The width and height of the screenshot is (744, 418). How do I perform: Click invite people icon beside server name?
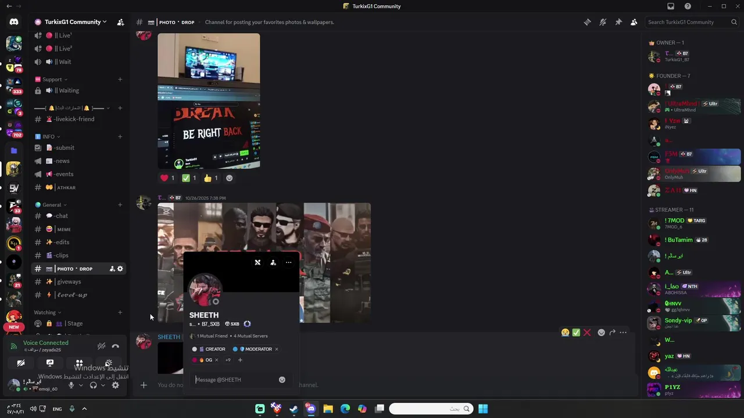tap(120, 22)
